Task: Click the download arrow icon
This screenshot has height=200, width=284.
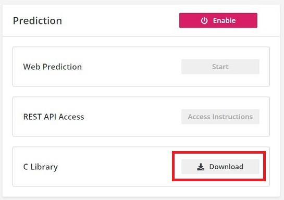Action: click(x=201, y=167)
